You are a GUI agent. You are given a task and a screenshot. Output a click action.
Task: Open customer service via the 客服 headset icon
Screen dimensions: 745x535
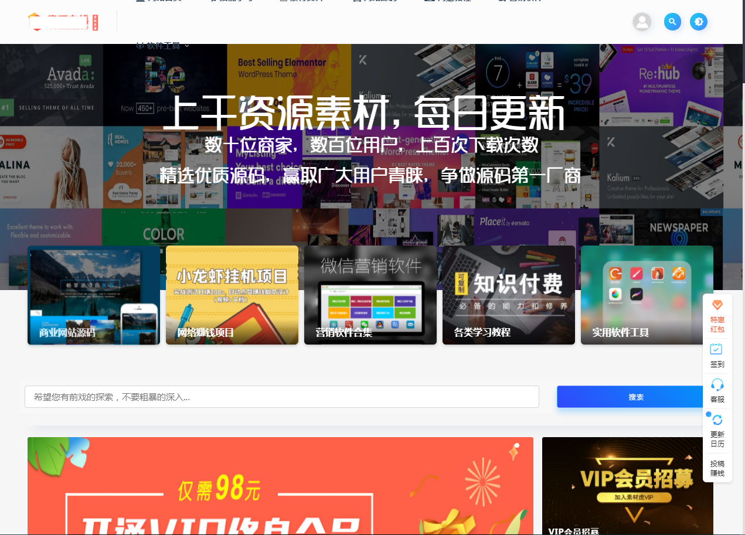click(717, 385)
